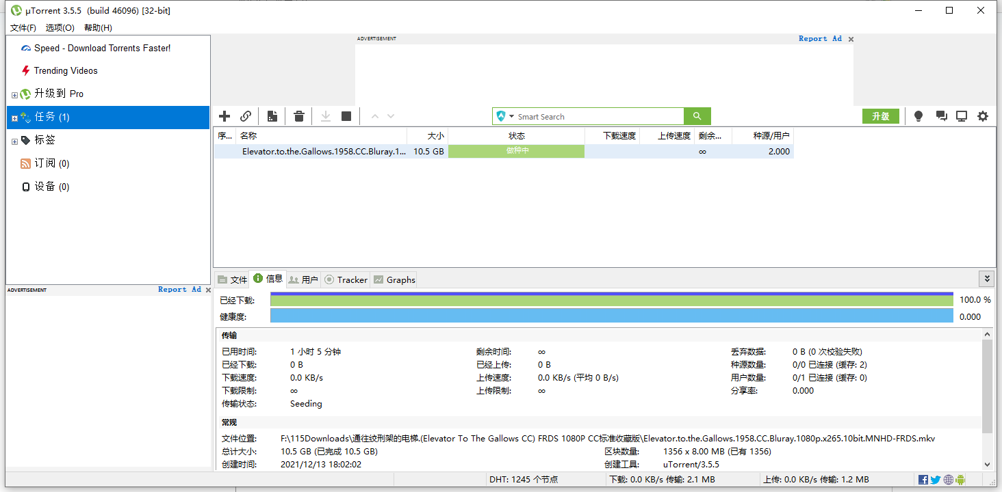The height and width of the screenshot is (492, 1002).
Task: Close the sidebar advertisement
Action: (208, 290)
